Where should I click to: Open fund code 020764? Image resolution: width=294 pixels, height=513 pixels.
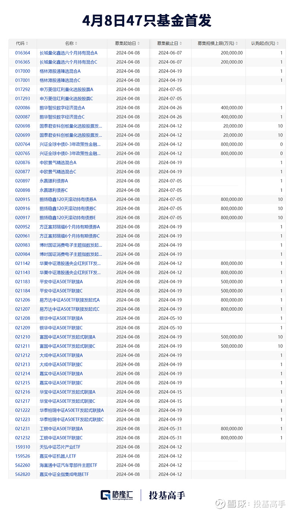[23, 145]
